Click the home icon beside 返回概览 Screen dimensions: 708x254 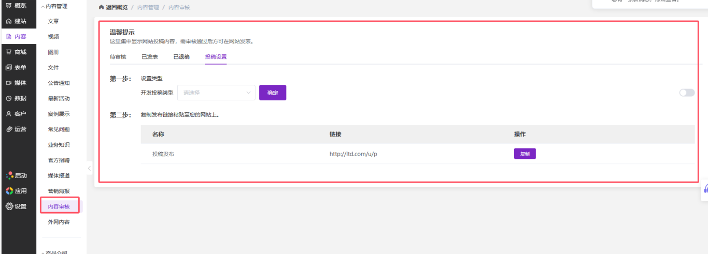(102, 8)
